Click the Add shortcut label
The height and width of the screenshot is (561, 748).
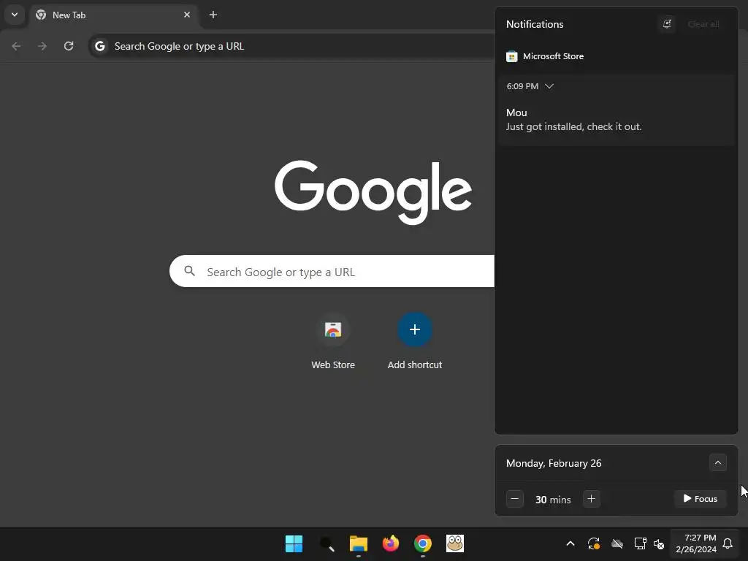pos(415,365)
